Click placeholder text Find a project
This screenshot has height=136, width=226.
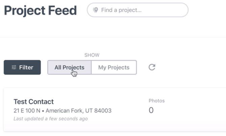pyautogui.click(x=121, y=10)
